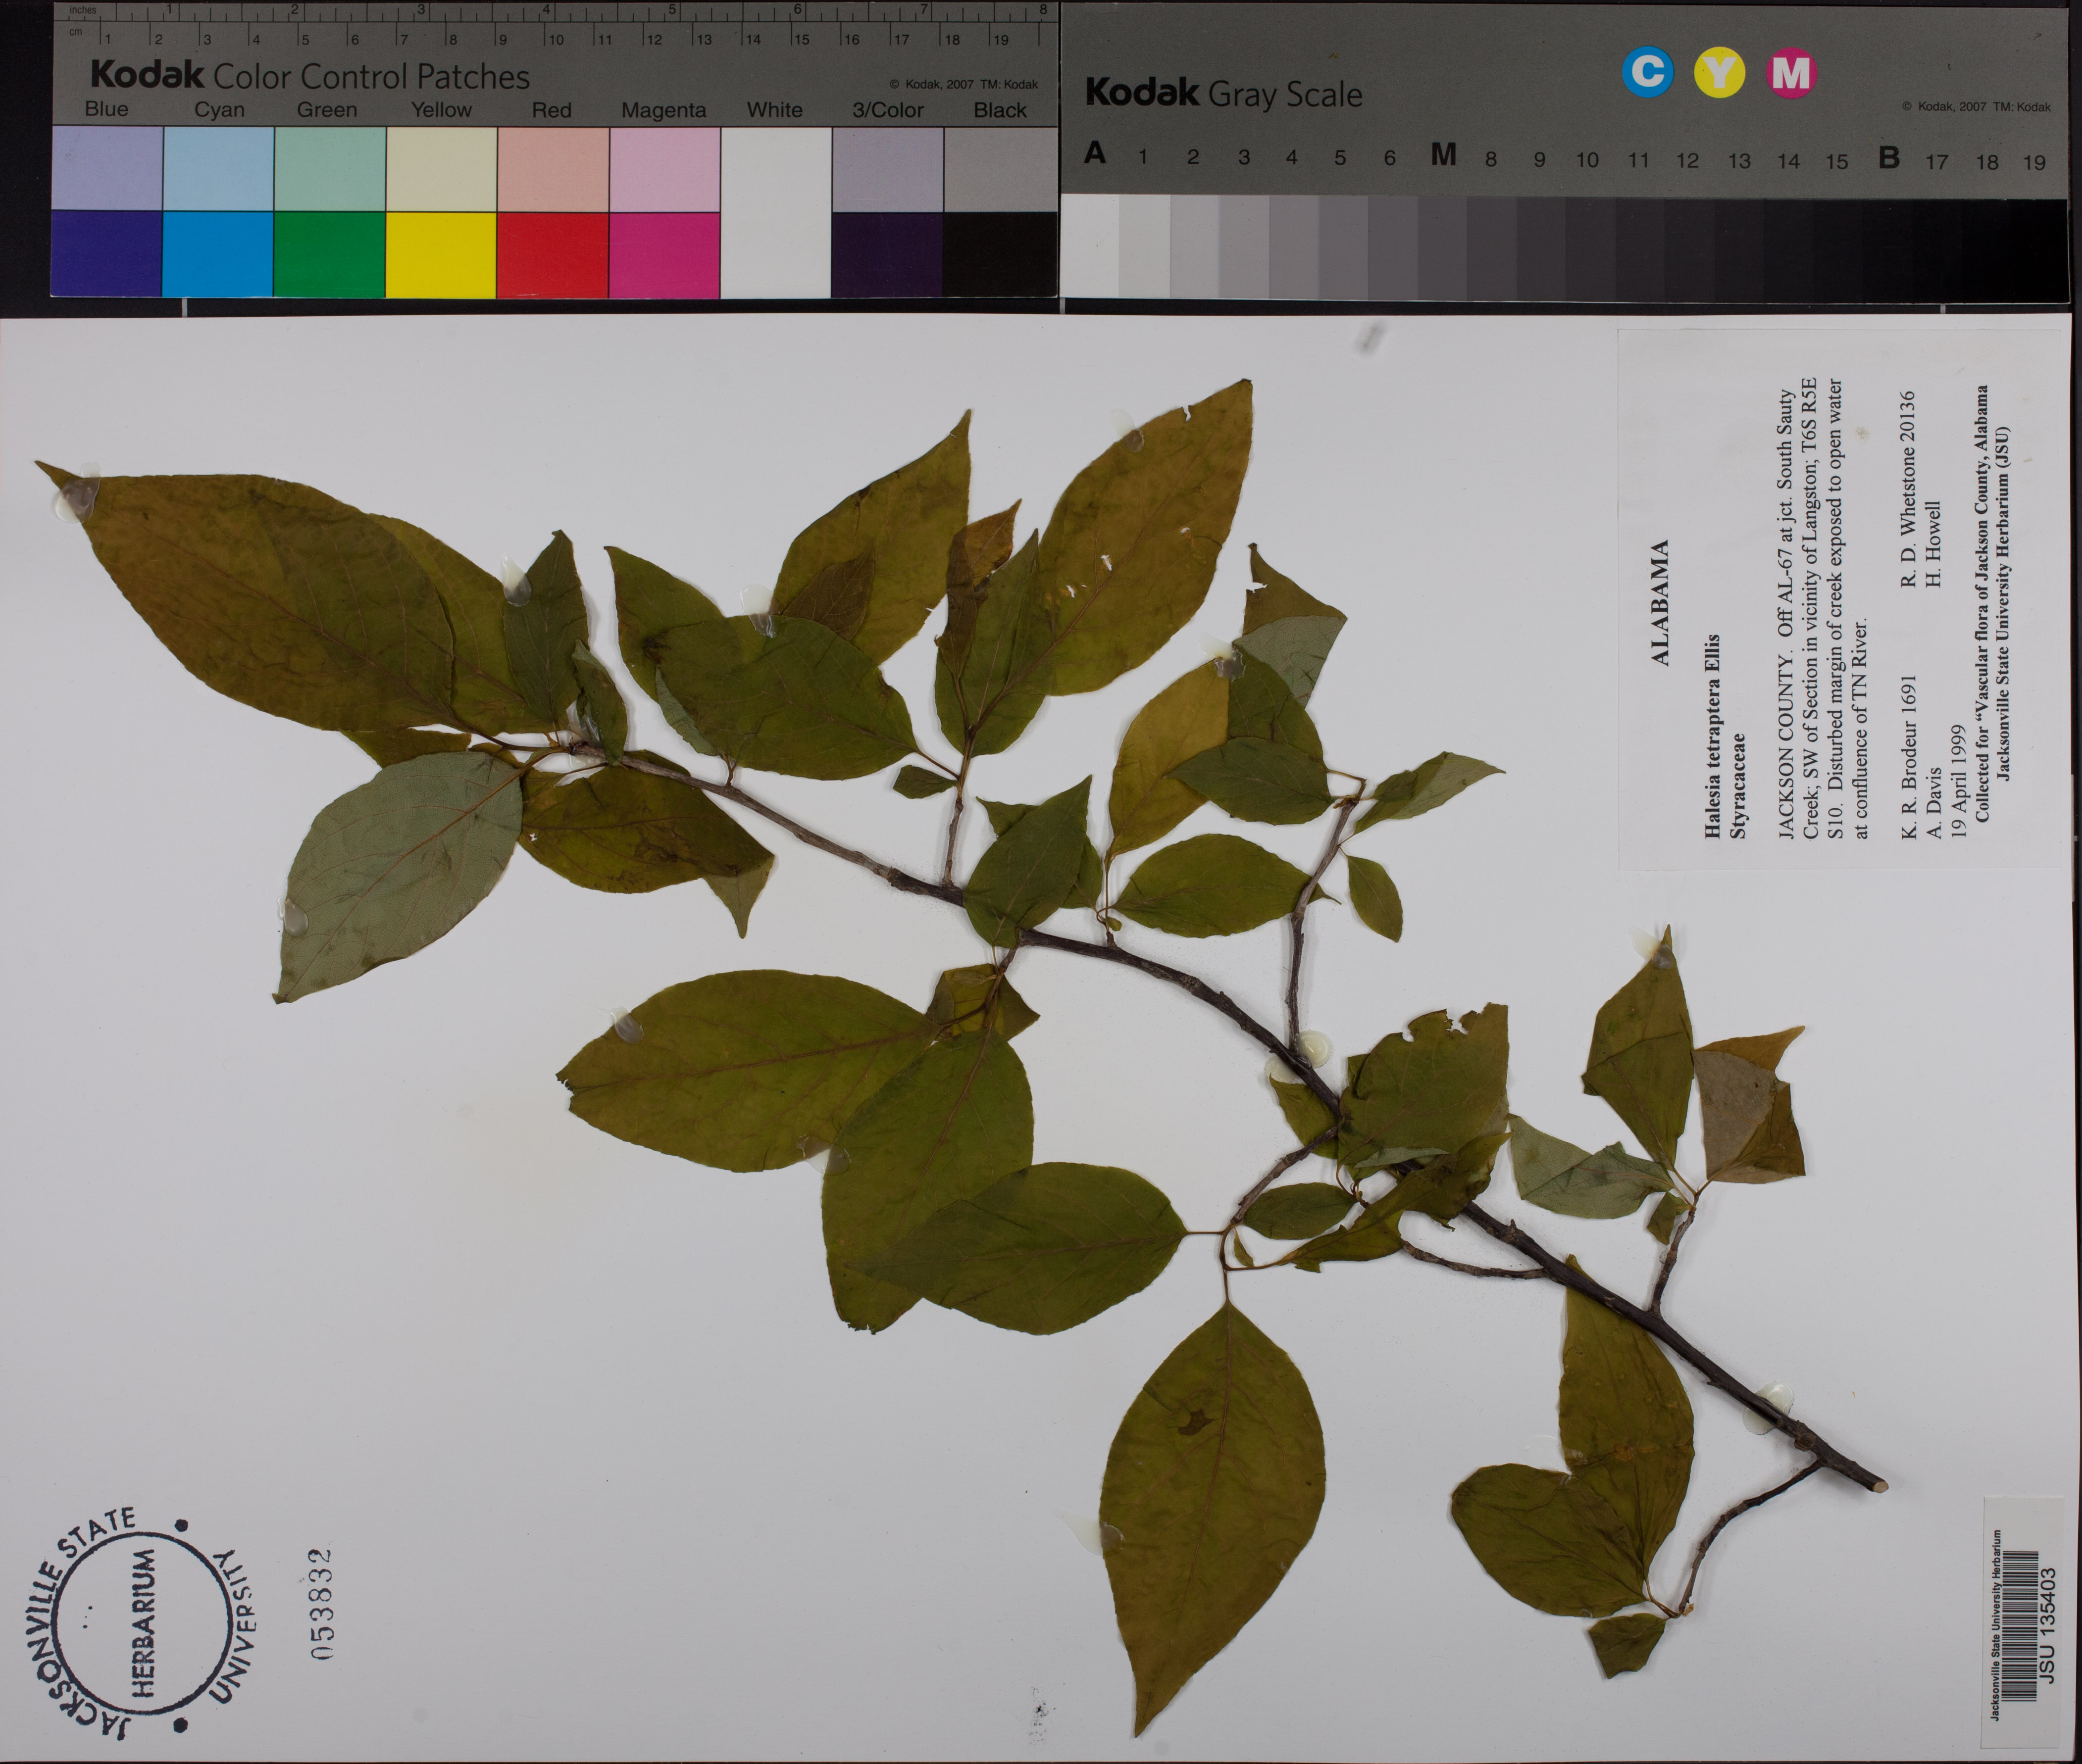Screen dimensions: 2082x1764
Task: Click the 'Red' patch label
Action: [x=551, y=110]
